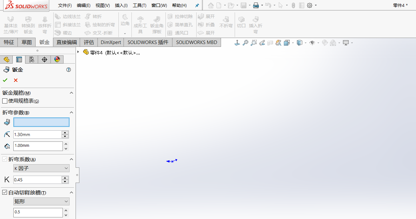Click the Open file folder icon
This screenshot has height=219, width=416.
[231, 5]
